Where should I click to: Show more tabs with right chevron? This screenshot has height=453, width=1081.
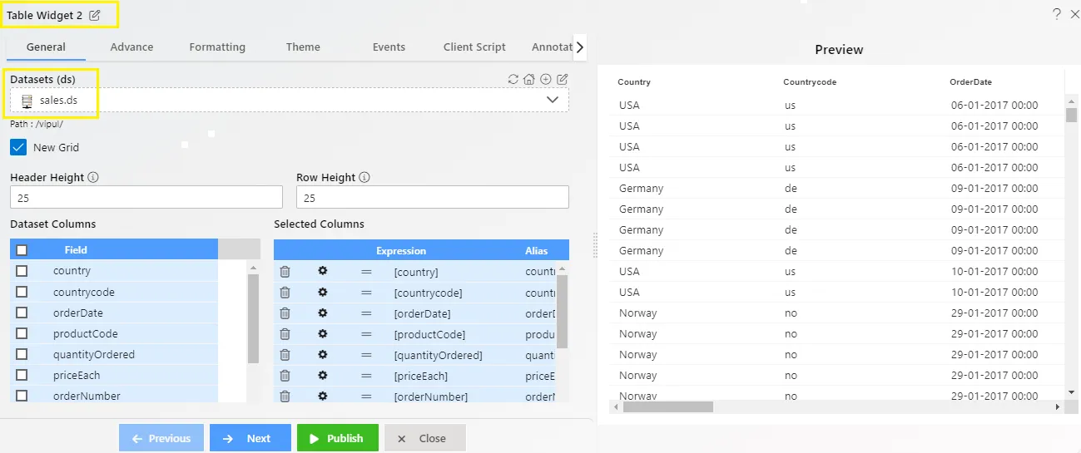click(x=580, y=47)
